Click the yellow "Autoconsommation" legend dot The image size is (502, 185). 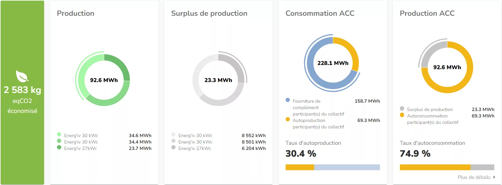point(402,115)
